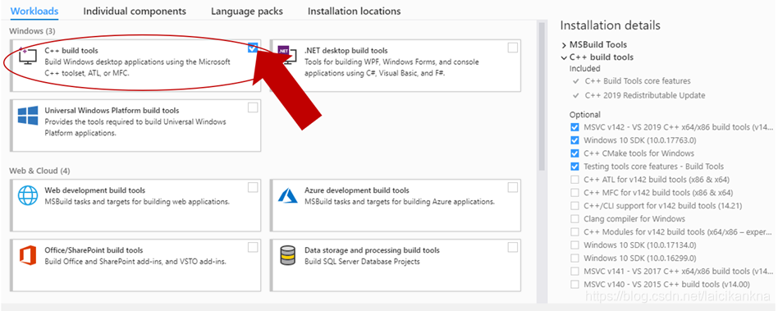This screenshot has height=311, width=778.
Task: Enable Clang compiler for Windows
Action: 574,219
